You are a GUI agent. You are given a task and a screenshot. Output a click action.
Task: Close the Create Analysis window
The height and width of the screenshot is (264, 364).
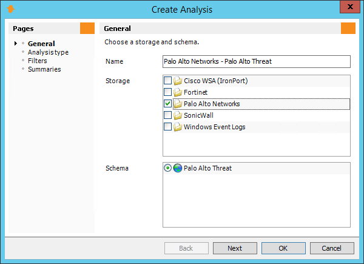(x=350, y=7)
